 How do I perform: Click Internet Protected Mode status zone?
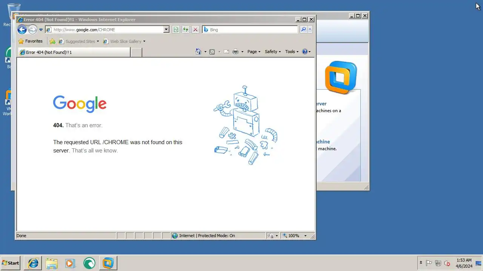(218, 236)
